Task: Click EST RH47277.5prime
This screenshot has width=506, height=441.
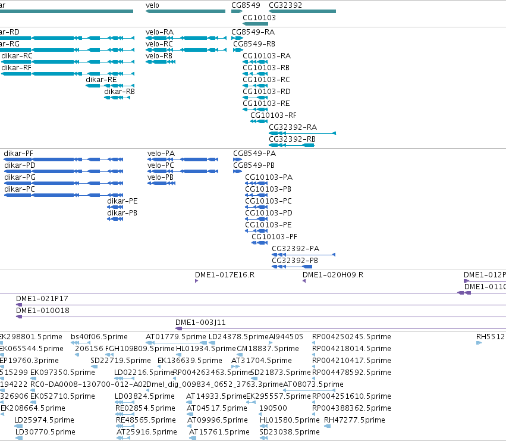Action: [327, 426]
